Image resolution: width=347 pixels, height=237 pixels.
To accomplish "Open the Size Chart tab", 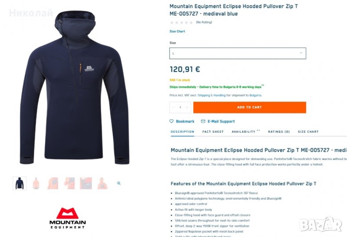I will 308,132.
